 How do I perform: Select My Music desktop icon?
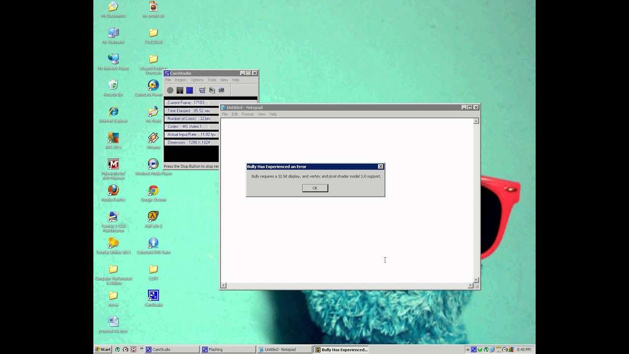153,115
